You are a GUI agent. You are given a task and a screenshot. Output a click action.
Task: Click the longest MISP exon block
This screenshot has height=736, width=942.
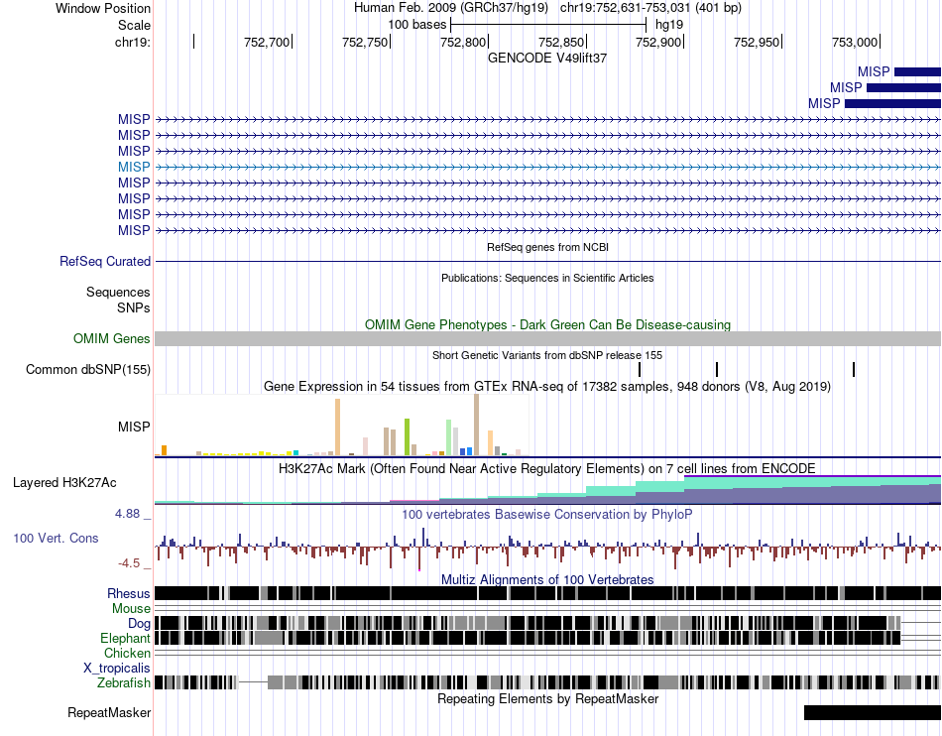click(892, 104)
